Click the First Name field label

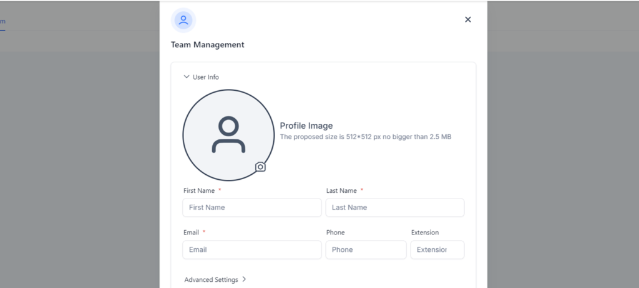click(199, 190)
